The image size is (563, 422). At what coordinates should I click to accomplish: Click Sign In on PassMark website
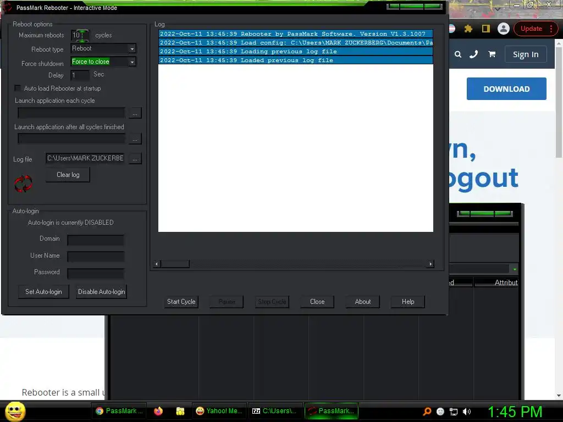pos(525,54)
